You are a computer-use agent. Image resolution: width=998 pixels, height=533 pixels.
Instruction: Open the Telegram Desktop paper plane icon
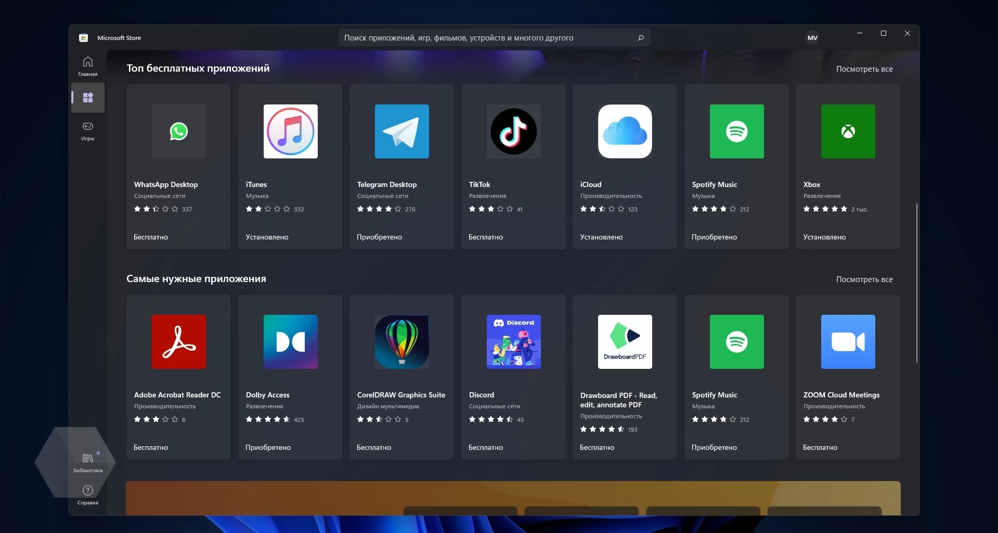tap(401, 131)
